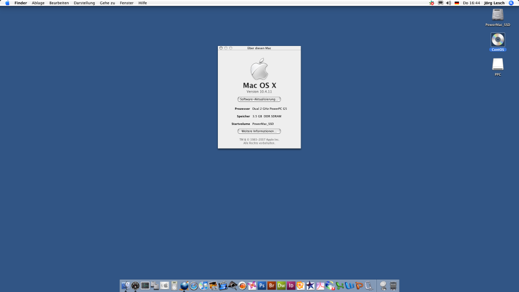Viewport: 519px width, 292px height.
Task: Click the @ website spring Dock icon
Action: tap(383, 286)
